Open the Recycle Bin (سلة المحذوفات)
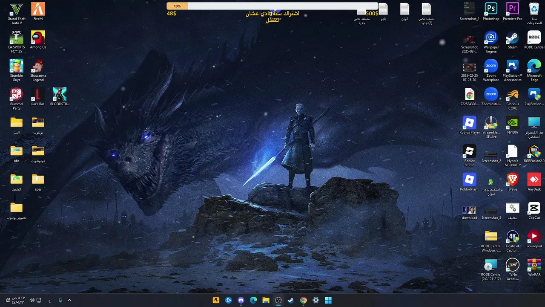The image size is (545, 307). 534,13
